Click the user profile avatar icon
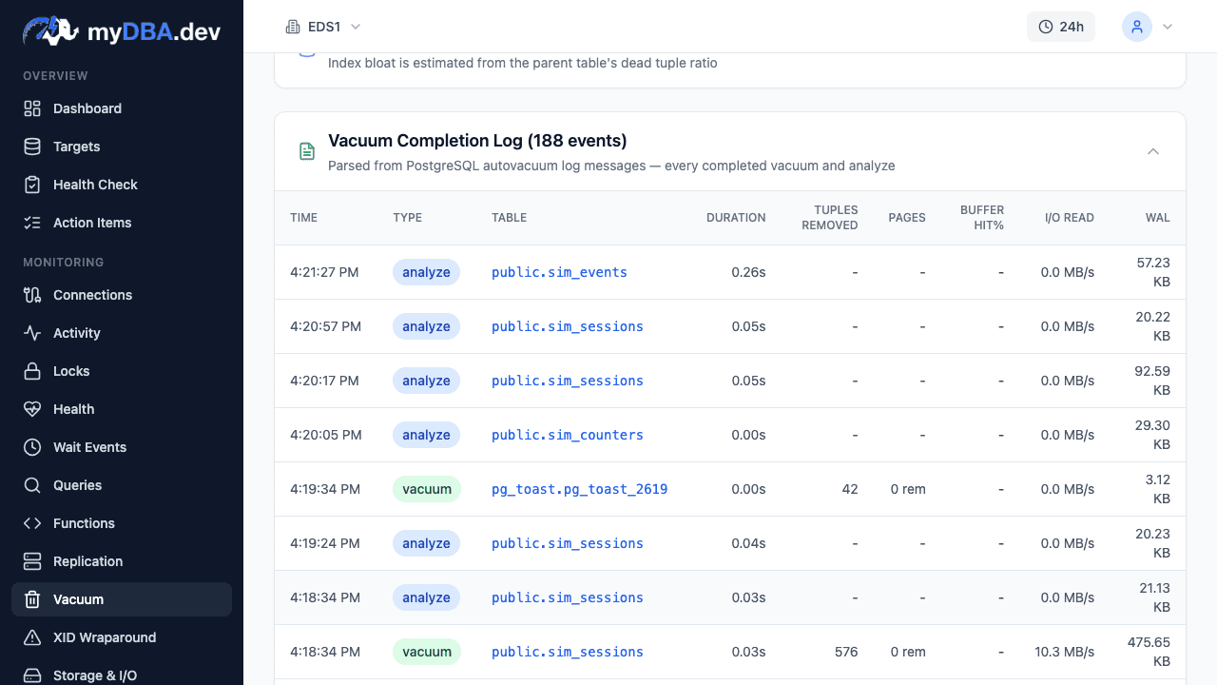This screenshot has height=685, width=1217. coord(1137,27)
